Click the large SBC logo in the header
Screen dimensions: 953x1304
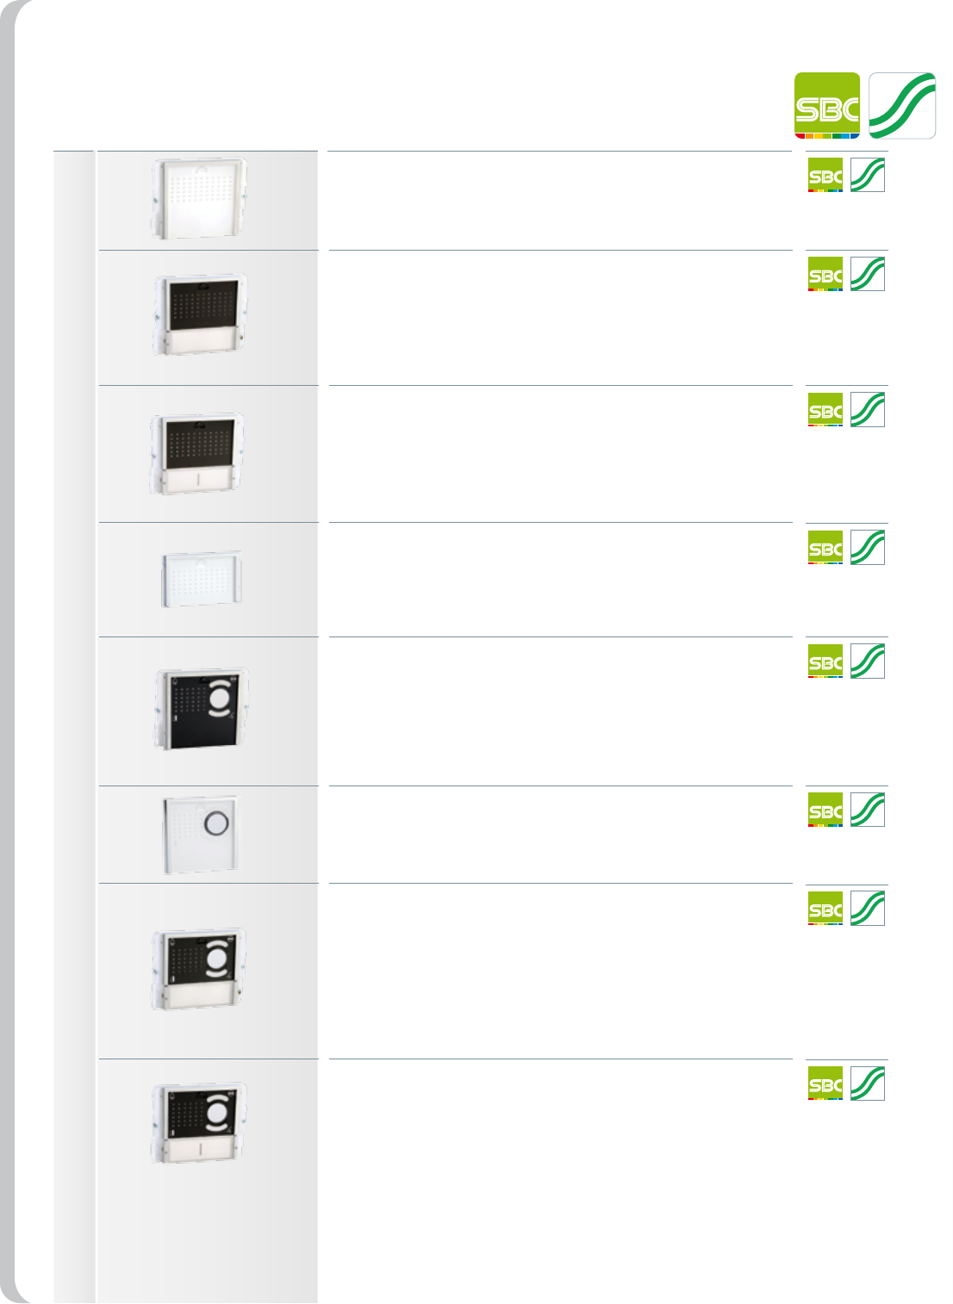[826, 105]
